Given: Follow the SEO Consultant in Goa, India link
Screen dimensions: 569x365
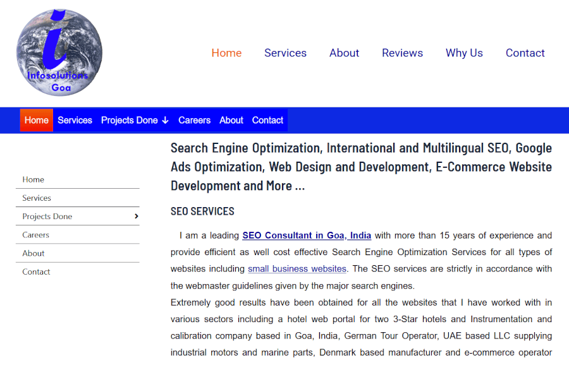Looking at the screenshot, I should click(307, 236).
